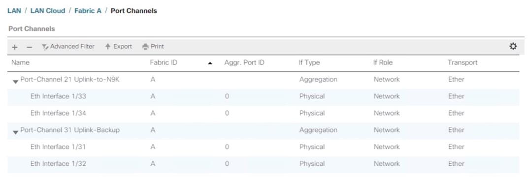Image resolution: width=528 pixels, height=180 pixels.
Task: Open LAN Cloud breadcrumb link
Action: click(x=48, y=11)
